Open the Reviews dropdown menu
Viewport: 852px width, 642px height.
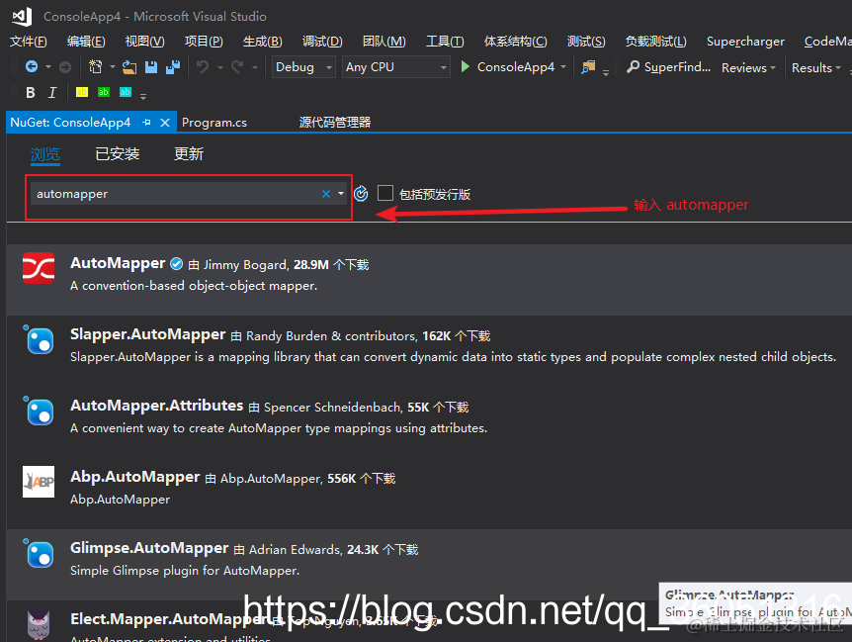coord(748,68)
